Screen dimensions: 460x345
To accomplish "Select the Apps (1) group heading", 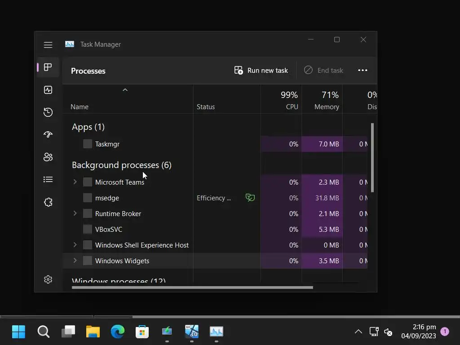I will pyautogui.click(x=88, y=127).
